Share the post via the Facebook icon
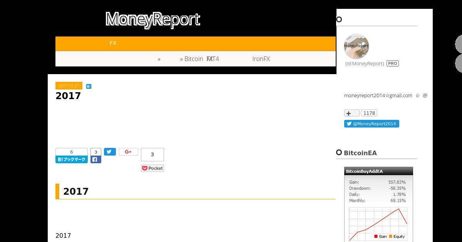The image size is (462, 242). point(96,159)
